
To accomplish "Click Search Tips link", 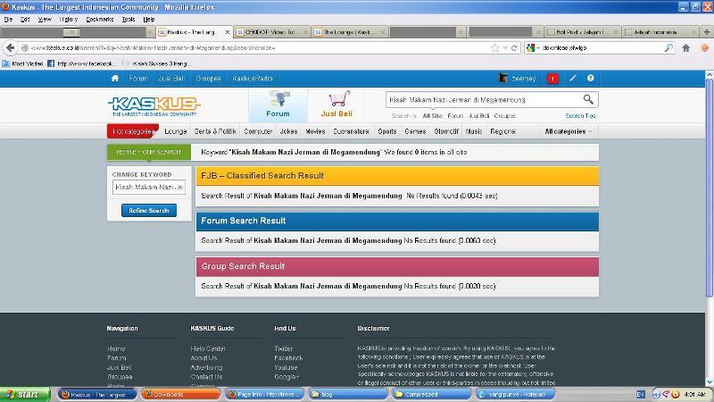I will [x=580, y=116].
